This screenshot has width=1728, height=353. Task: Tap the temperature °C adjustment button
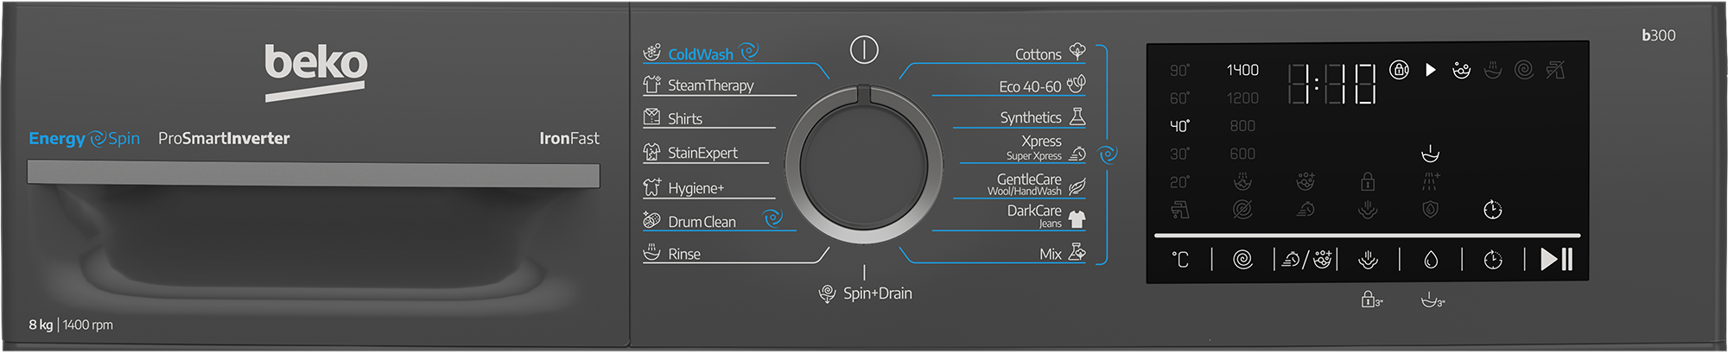[x=1180, y=259]
